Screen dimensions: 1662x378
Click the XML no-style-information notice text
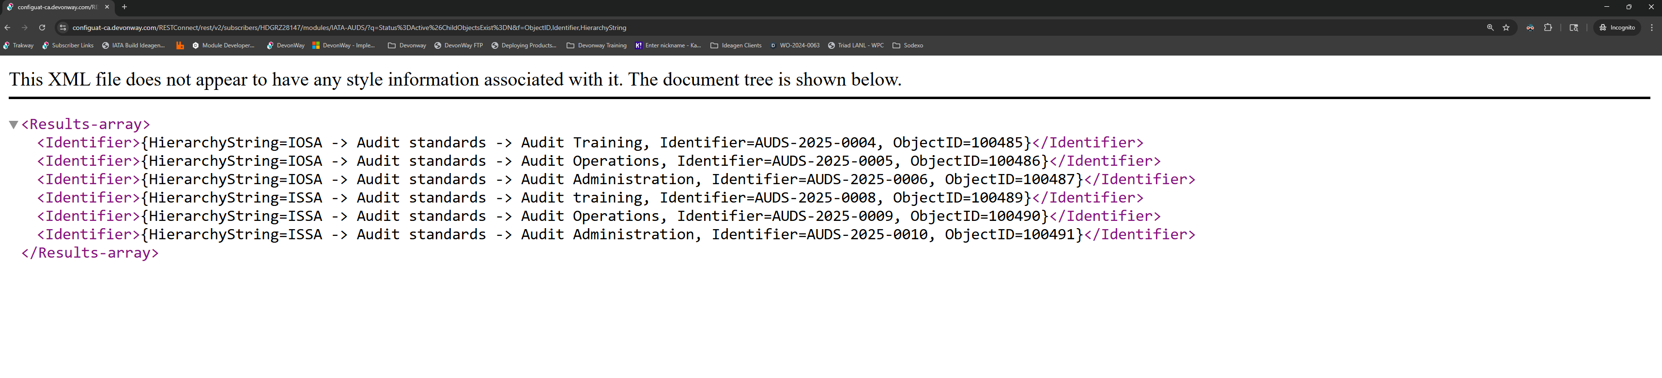455,79
